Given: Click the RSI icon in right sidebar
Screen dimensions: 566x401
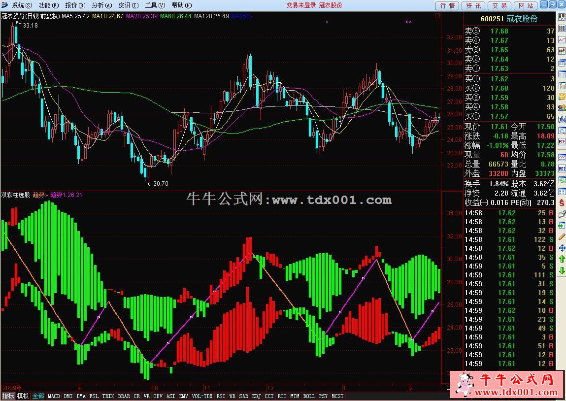Looking at the screenshot, I should click(562, 168).
